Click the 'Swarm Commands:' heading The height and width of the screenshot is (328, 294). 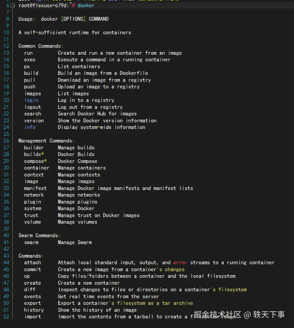tap(39, 236)
